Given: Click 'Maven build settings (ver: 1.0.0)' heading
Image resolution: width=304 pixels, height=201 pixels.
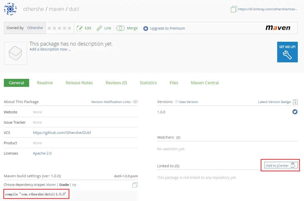Looking at the screenshot, I should [32, 176].
